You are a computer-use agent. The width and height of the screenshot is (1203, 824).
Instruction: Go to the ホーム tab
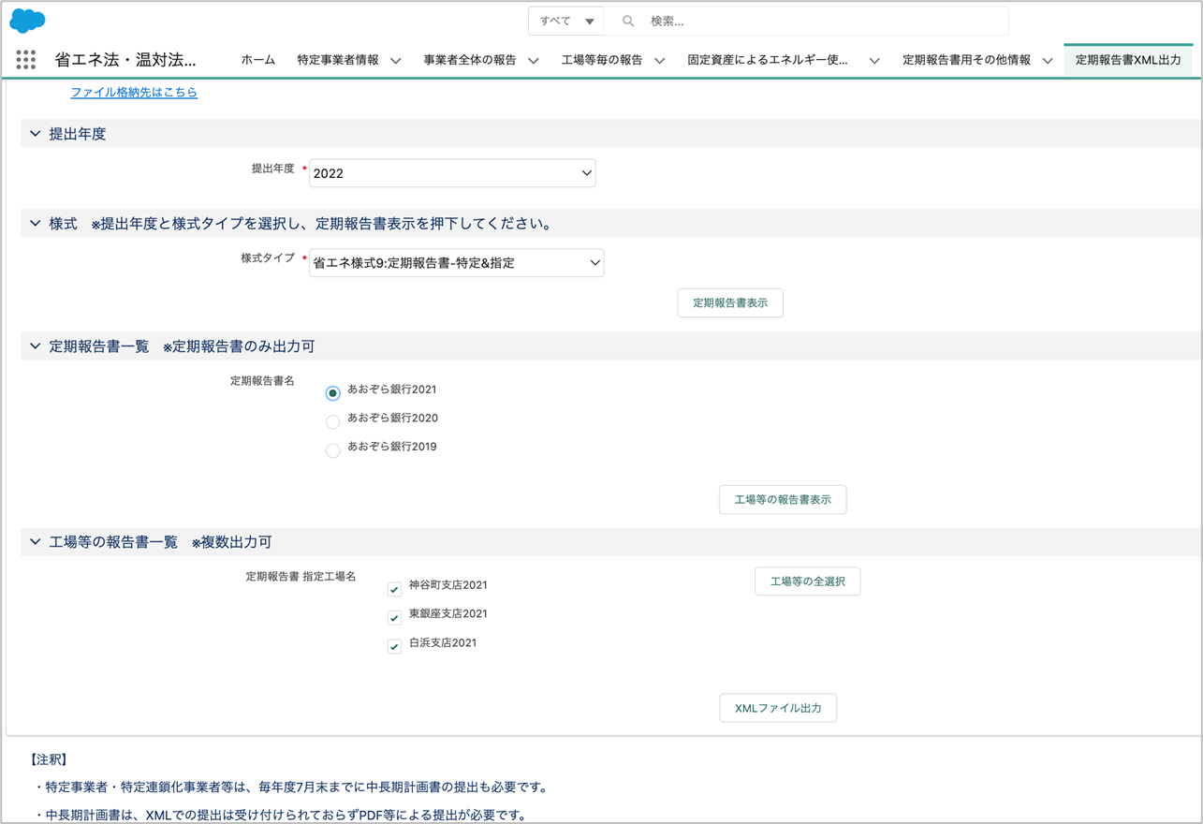(258, 60)
